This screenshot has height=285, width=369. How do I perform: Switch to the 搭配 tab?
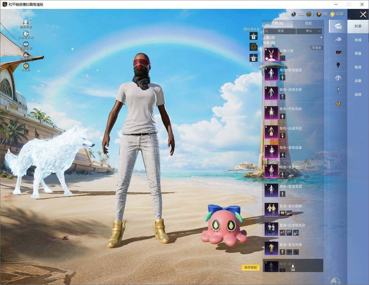tap(308, 23)
